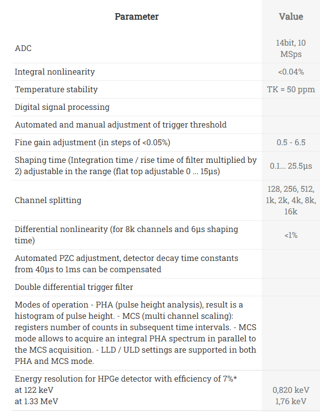
Task: Select the Channel splitting row label
Action: coord(48,200)
